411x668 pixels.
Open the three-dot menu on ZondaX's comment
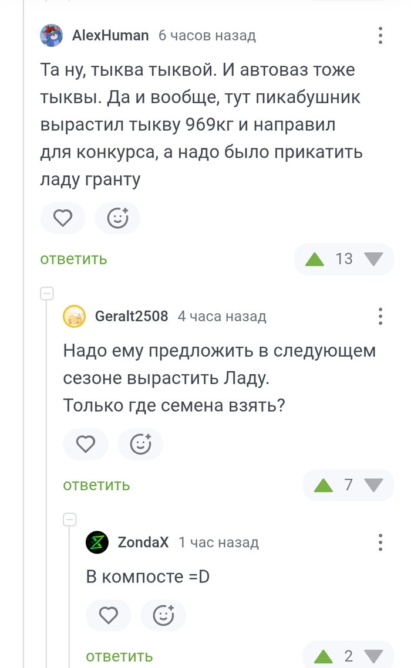point(380,542)
